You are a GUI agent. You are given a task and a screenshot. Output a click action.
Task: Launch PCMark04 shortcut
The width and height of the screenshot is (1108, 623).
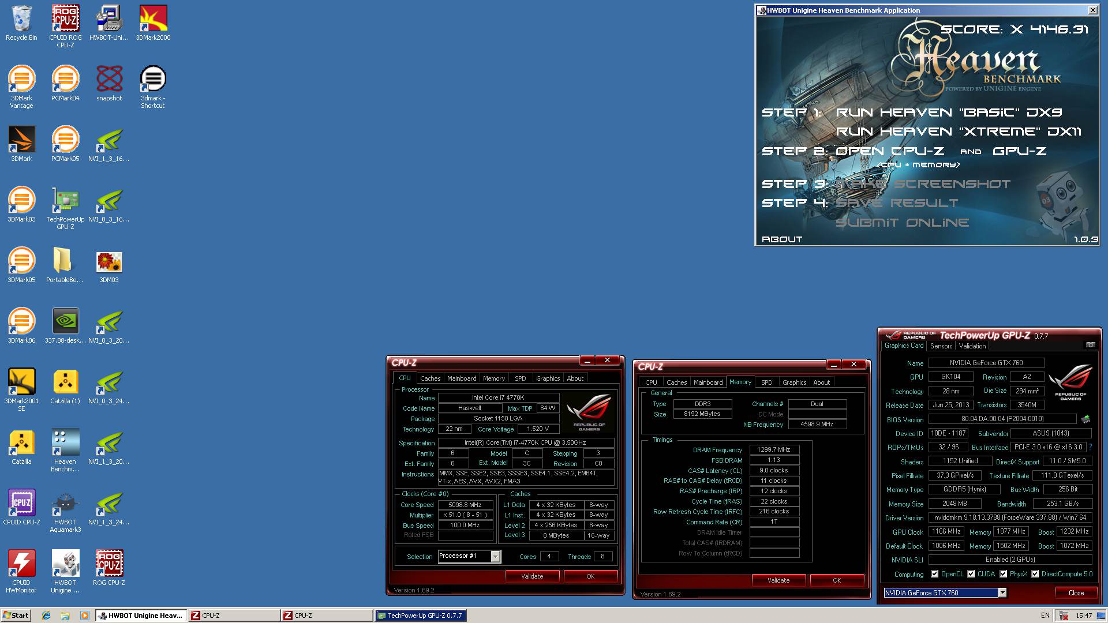(x=65, y=84)
